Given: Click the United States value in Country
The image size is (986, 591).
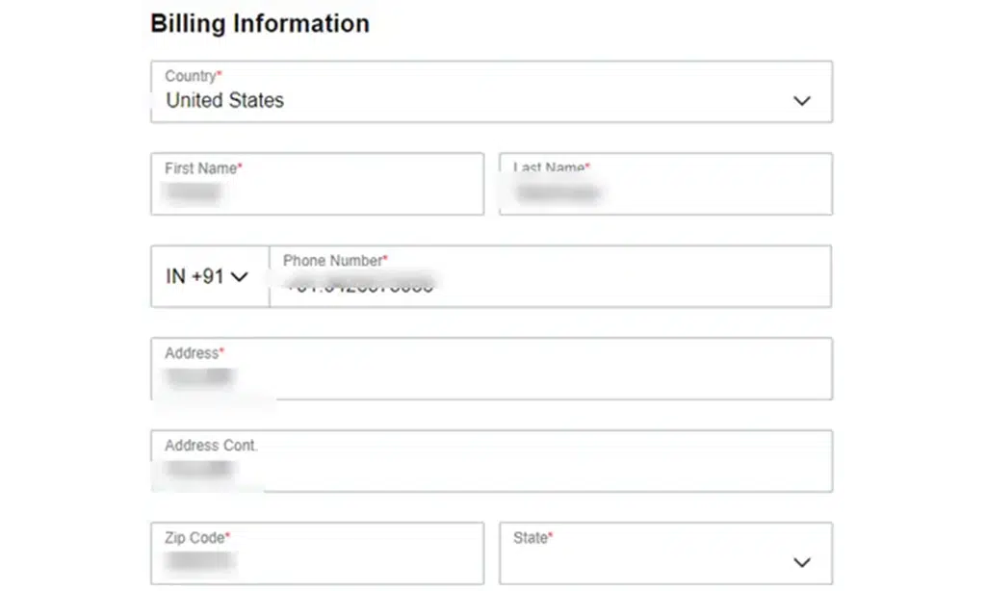Looking at the screenshot, I should [x=224, y=100].
